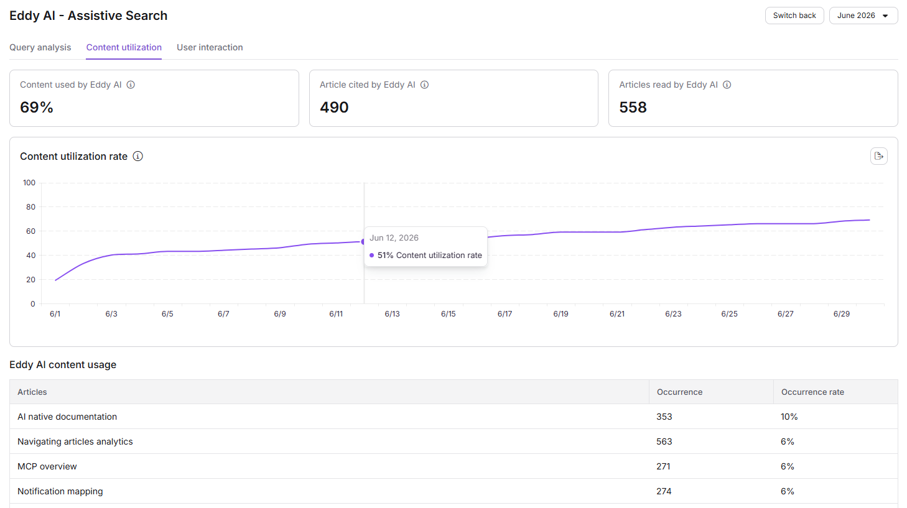Screen dimensions: 907x508
Task: Click the 69% content used value
Action: click(x=37, y=108)
